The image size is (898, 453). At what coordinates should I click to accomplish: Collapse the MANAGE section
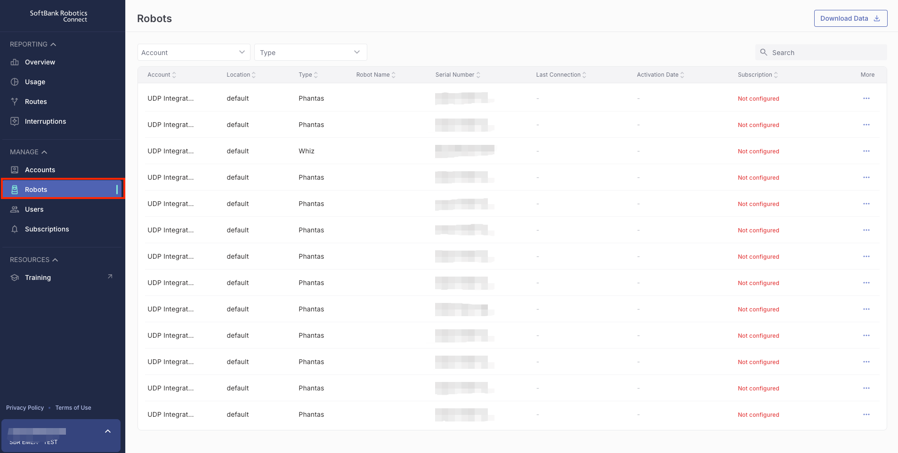[x=28, y=152]
